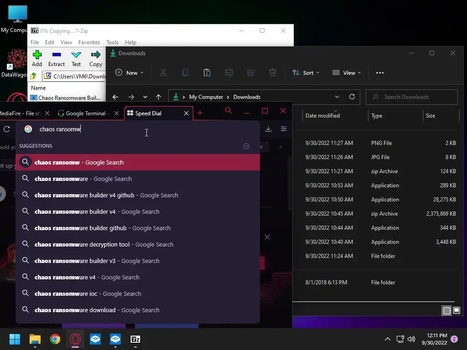
Task: Select the 2,375,869 KB zip Archive row
Action: [376, 213]
